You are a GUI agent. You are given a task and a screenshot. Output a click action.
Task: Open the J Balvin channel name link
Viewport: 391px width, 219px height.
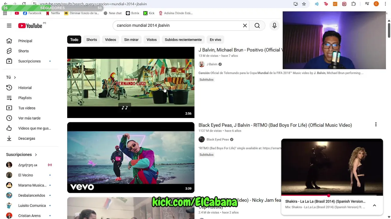click(212, 64)
